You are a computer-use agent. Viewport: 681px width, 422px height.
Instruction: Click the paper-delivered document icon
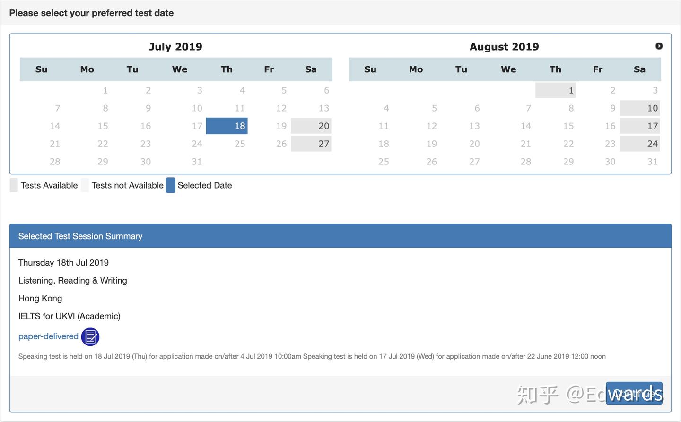tap(90, 336)
